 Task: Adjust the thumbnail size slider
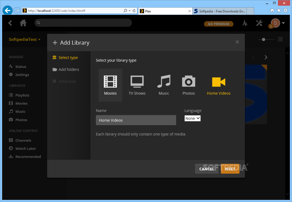tap(264, 39)
